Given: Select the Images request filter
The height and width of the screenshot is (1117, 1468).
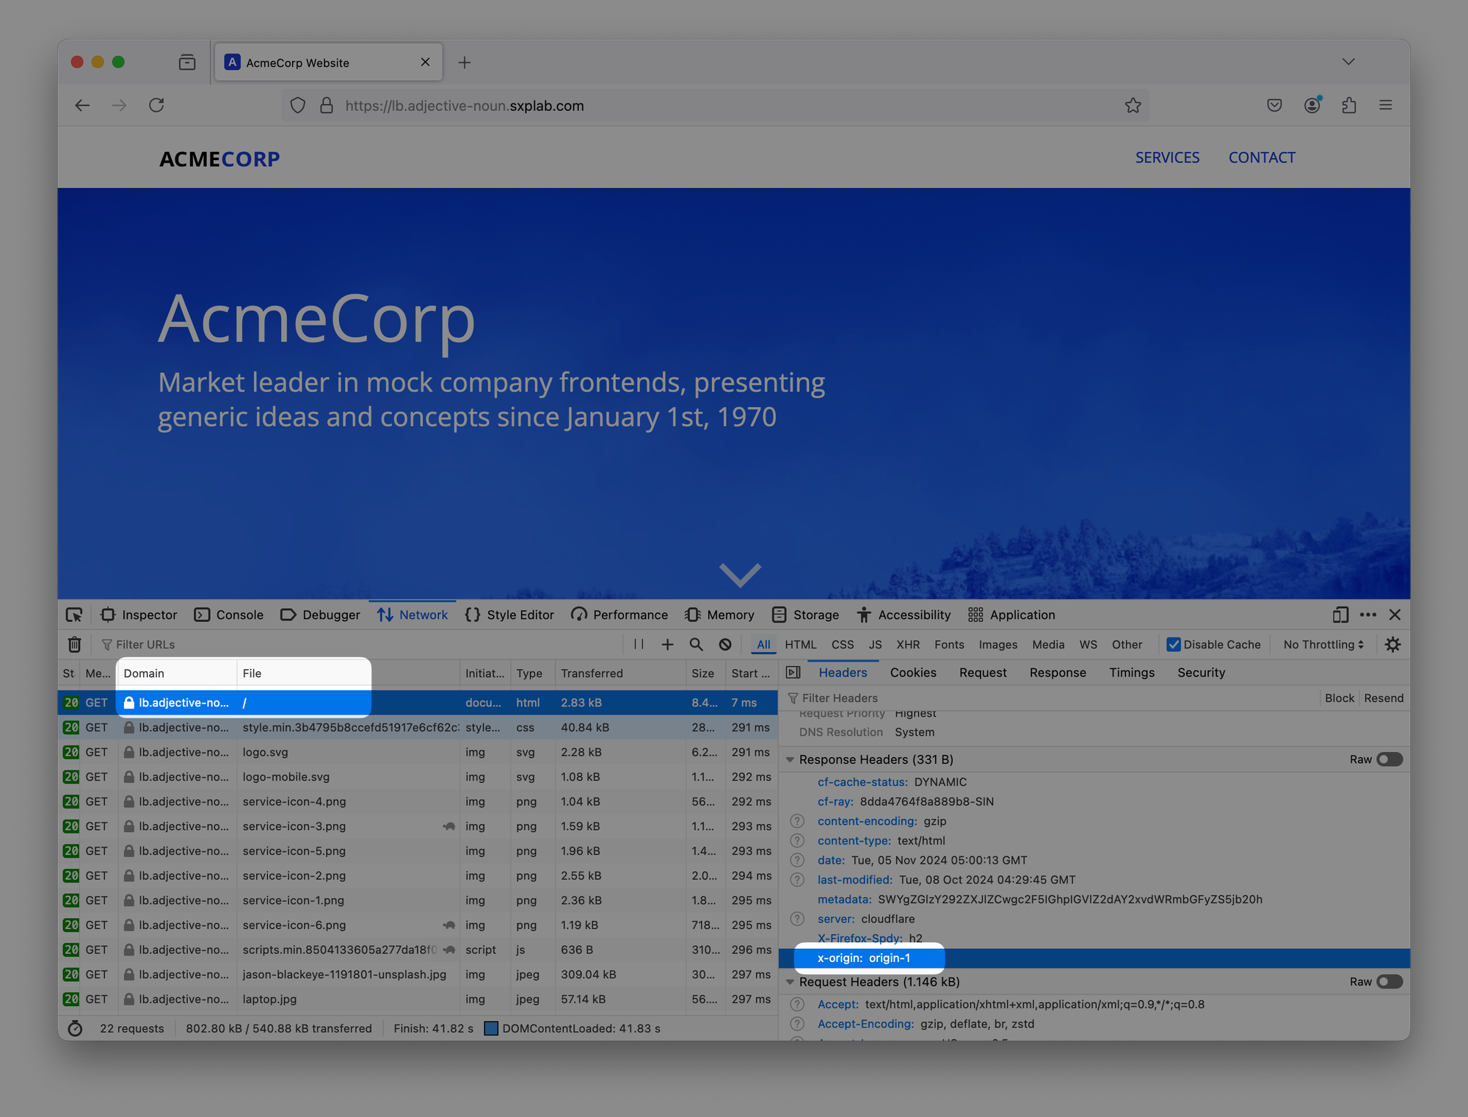Looking at the screenshot, I should click(998, 644).
